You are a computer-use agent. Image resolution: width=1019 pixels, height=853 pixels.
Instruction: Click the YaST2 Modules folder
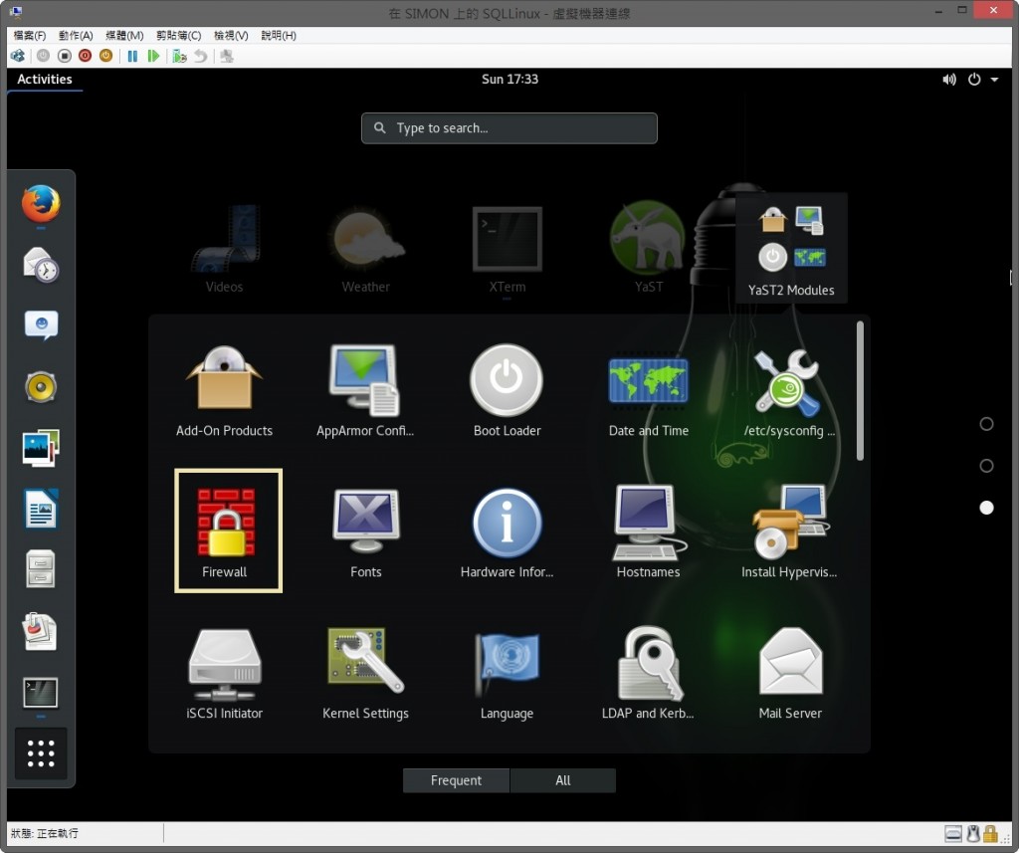pyautogui.click(x=791, y=249)
